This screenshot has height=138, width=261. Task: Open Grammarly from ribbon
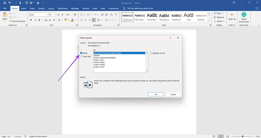point(244,18)
